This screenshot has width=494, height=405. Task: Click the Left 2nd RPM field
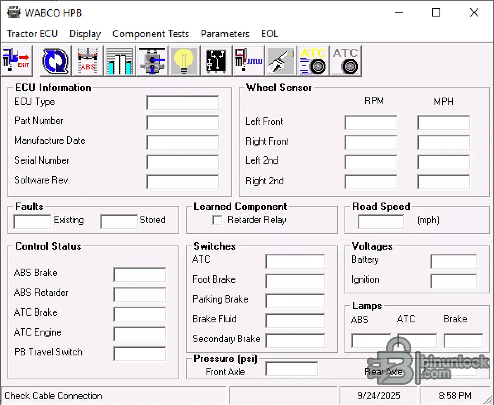click(371, 162)
